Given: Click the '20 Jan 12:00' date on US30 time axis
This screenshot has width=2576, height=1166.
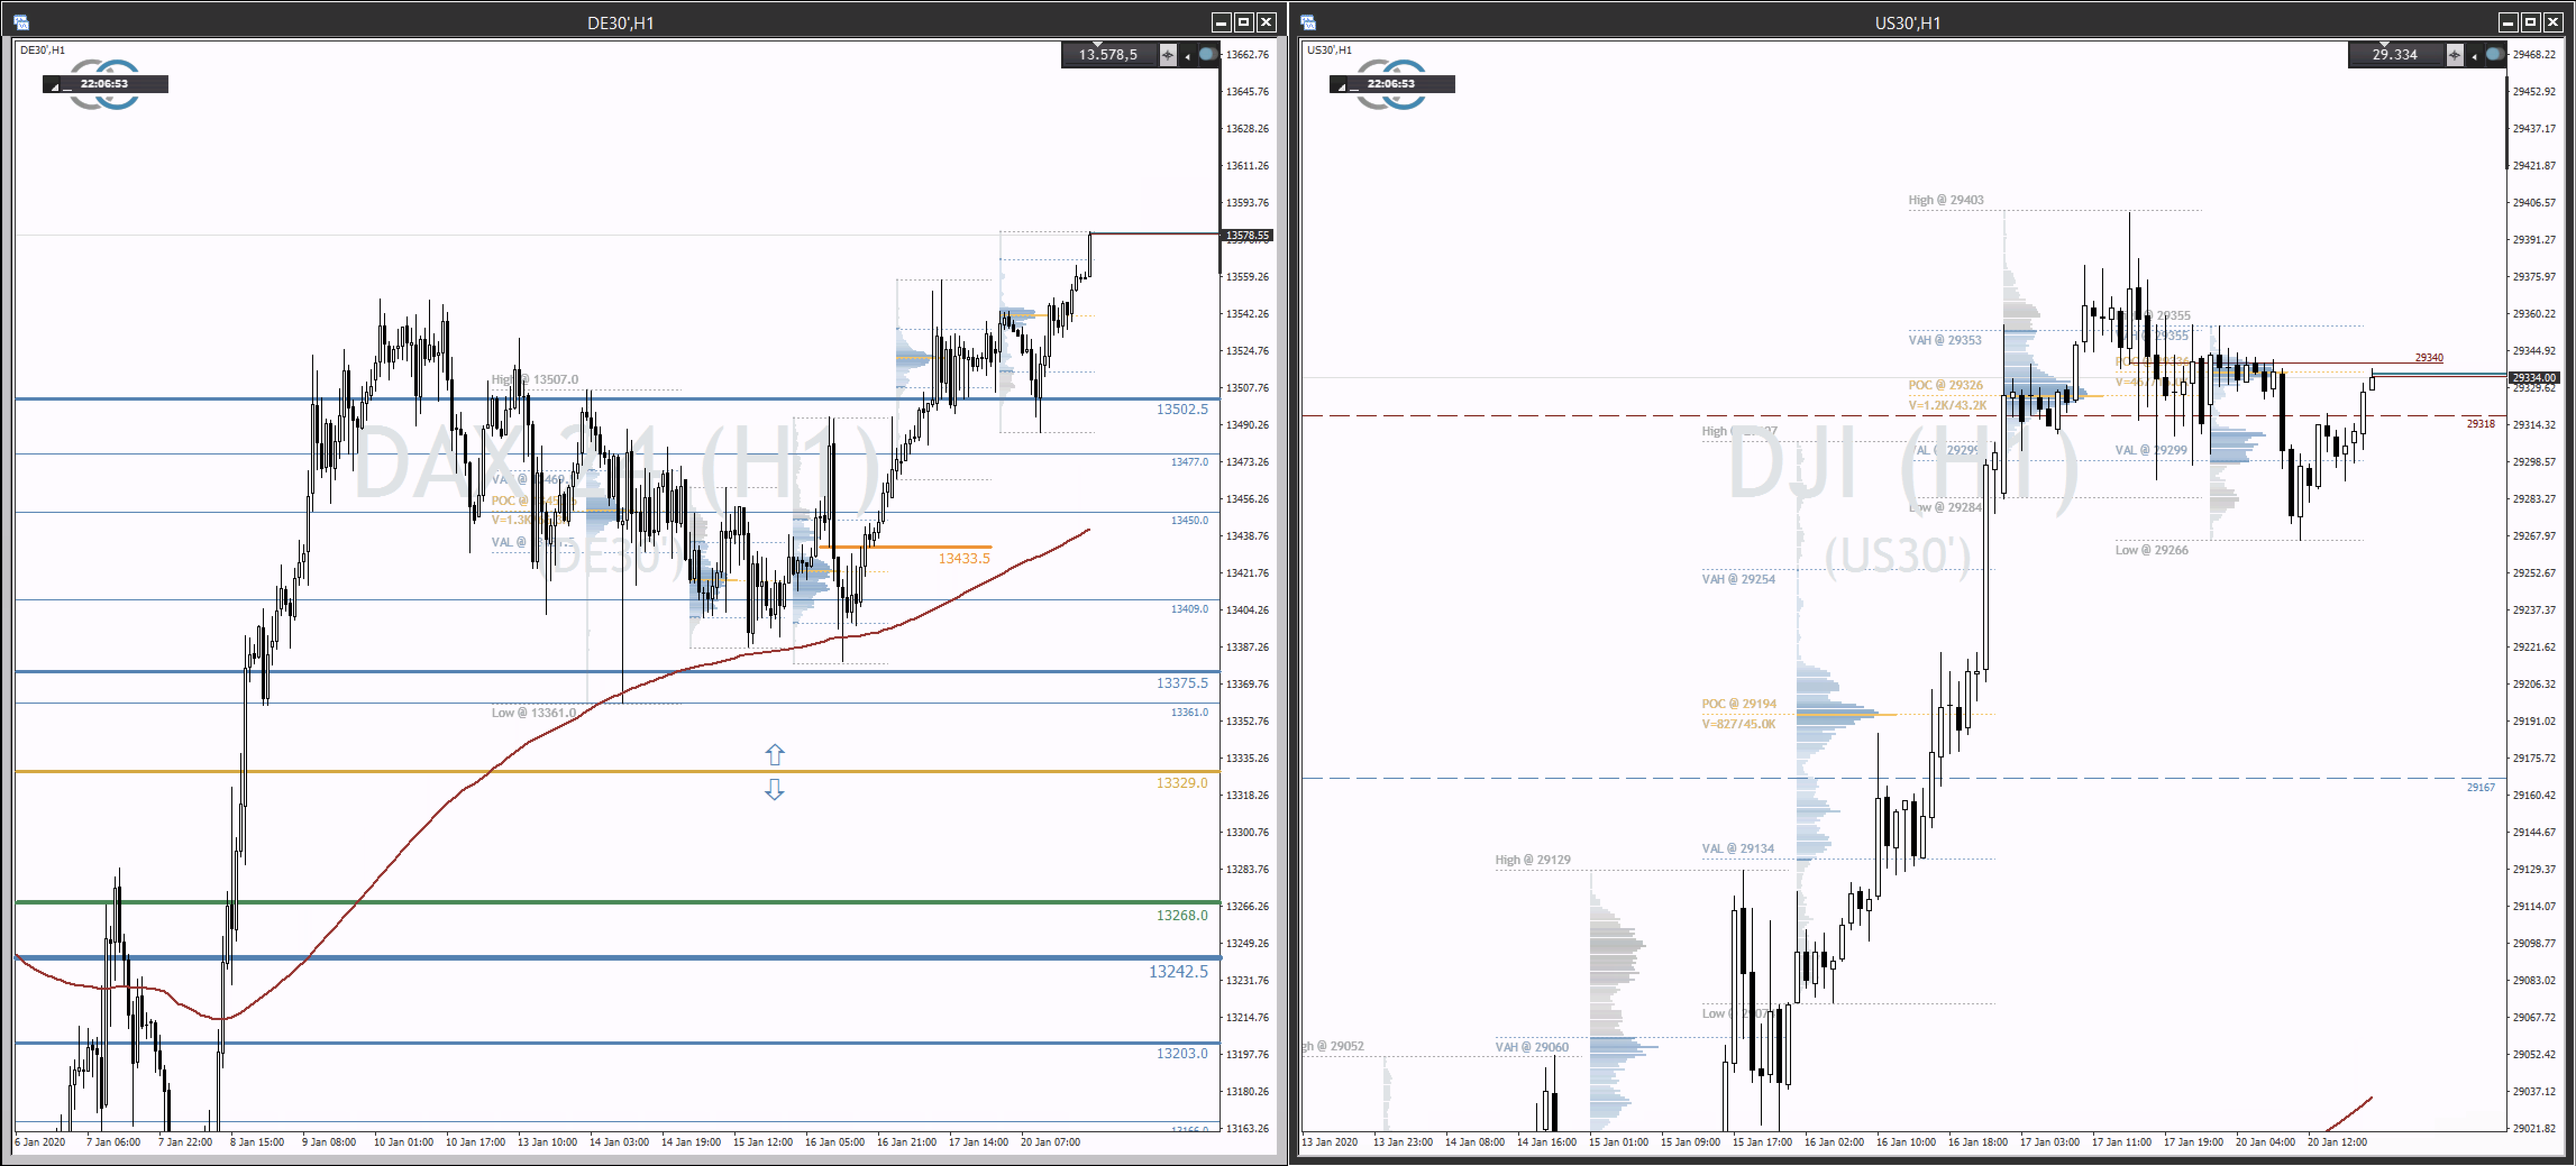Looking at the screenshot, I should coord(2337,1142).
